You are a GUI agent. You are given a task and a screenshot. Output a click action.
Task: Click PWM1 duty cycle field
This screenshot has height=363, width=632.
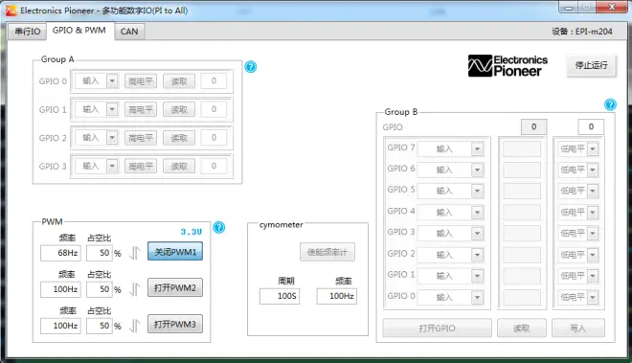point(100,253)
